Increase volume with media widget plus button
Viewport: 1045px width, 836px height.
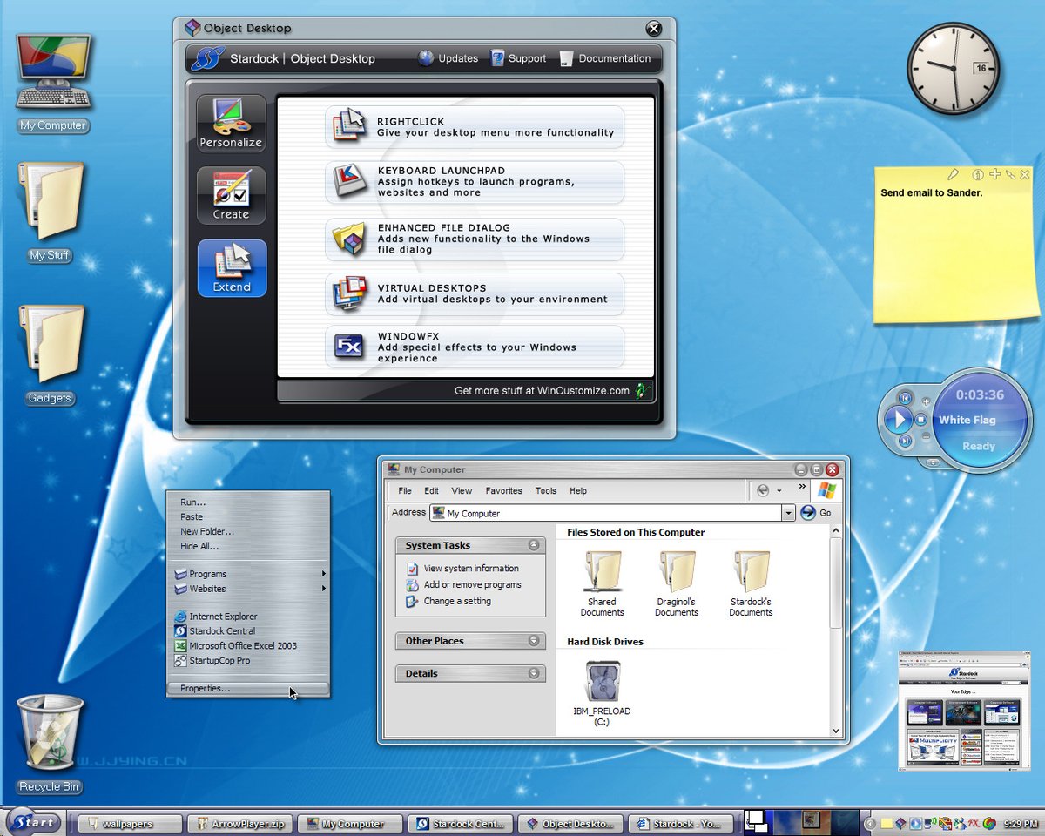(x=927, y=402)
